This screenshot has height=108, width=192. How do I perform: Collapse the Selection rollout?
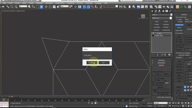(161, 65)
